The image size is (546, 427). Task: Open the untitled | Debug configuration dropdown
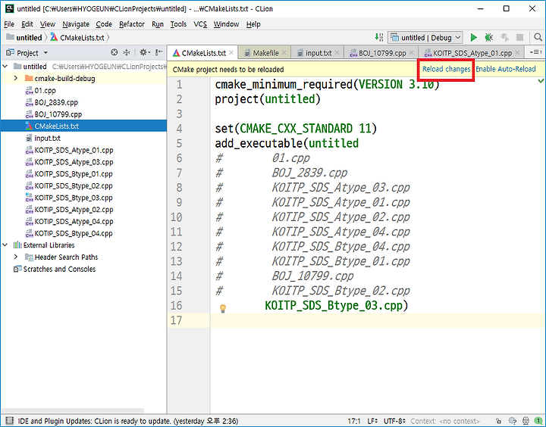point(426,37)
